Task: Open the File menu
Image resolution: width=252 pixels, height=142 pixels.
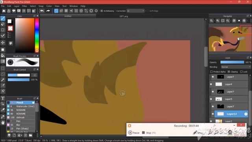Action: 3,6
